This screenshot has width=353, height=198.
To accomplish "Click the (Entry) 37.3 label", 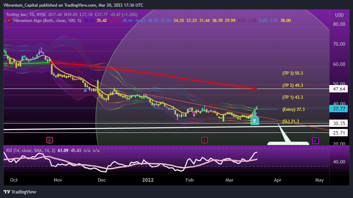I will point(294,109).
